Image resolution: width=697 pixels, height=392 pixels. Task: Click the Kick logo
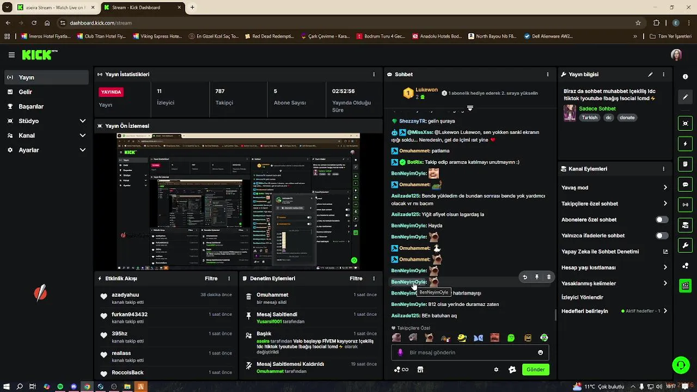point(39,55)
